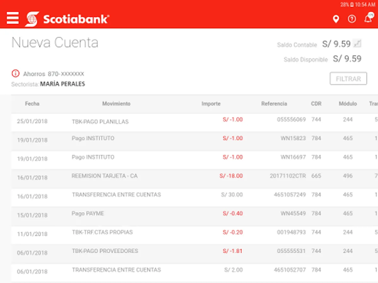Open TRANSFERENCIA ENTRE CUENTAS of S/ 30.00

tap(116, 195)
